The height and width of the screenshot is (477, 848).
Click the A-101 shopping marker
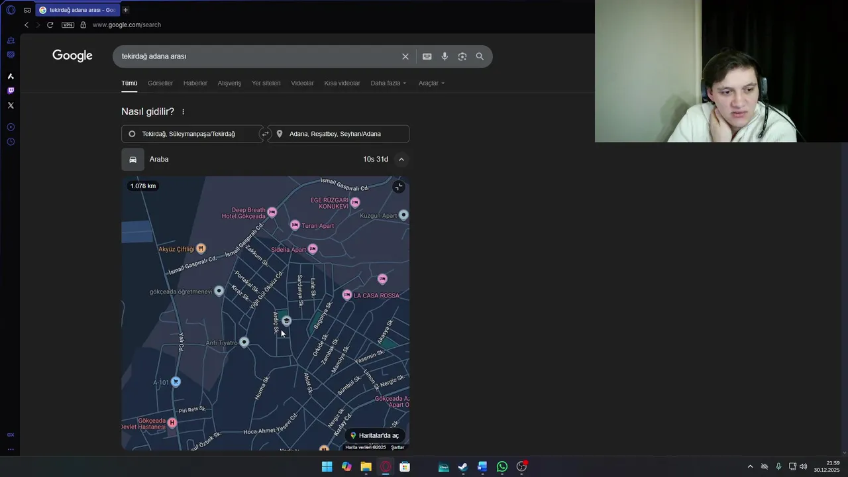pyautogui.click(x=176, y=382)
